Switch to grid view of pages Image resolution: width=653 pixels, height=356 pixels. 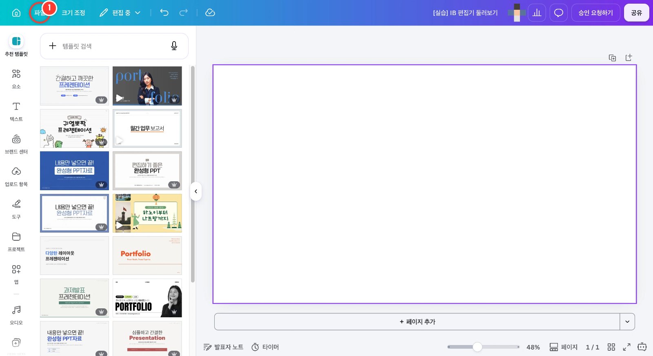[611, 347]
